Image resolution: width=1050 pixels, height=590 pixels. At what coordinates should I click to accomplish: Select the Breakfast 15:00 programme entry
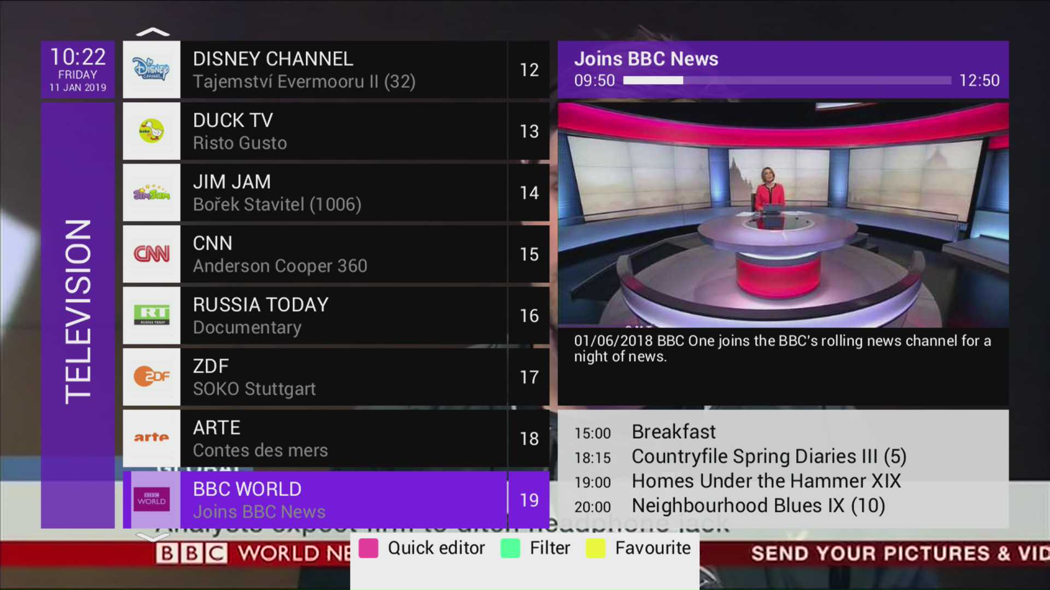point(674,432)
